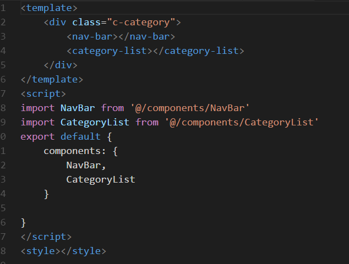Screen dimensions: 349x264
Task: Click the "c-category" class value
Action: click(141, 23)
